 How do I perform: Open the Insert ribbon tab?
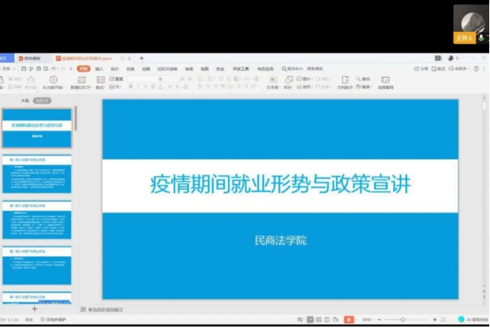99,68
